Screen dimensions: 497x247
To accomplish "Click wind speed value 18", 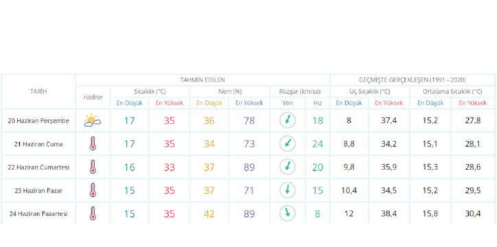I will (318, 121).
